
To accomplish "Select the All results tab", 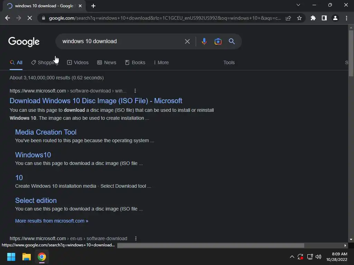I will coord(16,63).
